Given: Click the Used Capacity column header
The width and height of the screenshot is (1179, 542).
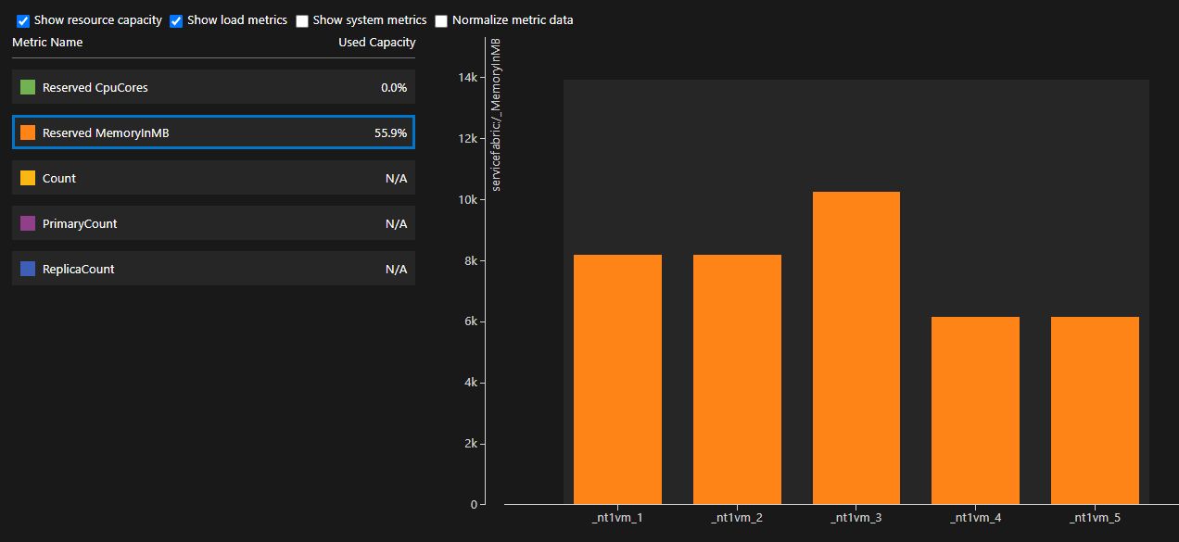Looking at the screenshot, I should 376,42.
